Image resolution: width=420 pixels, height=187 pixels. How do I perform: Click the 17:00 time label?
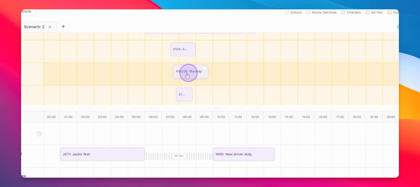coord(340,117)
